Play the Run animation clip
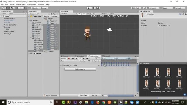Image resolution: width=187 pixels, height=105 pixels. [80, 58]
